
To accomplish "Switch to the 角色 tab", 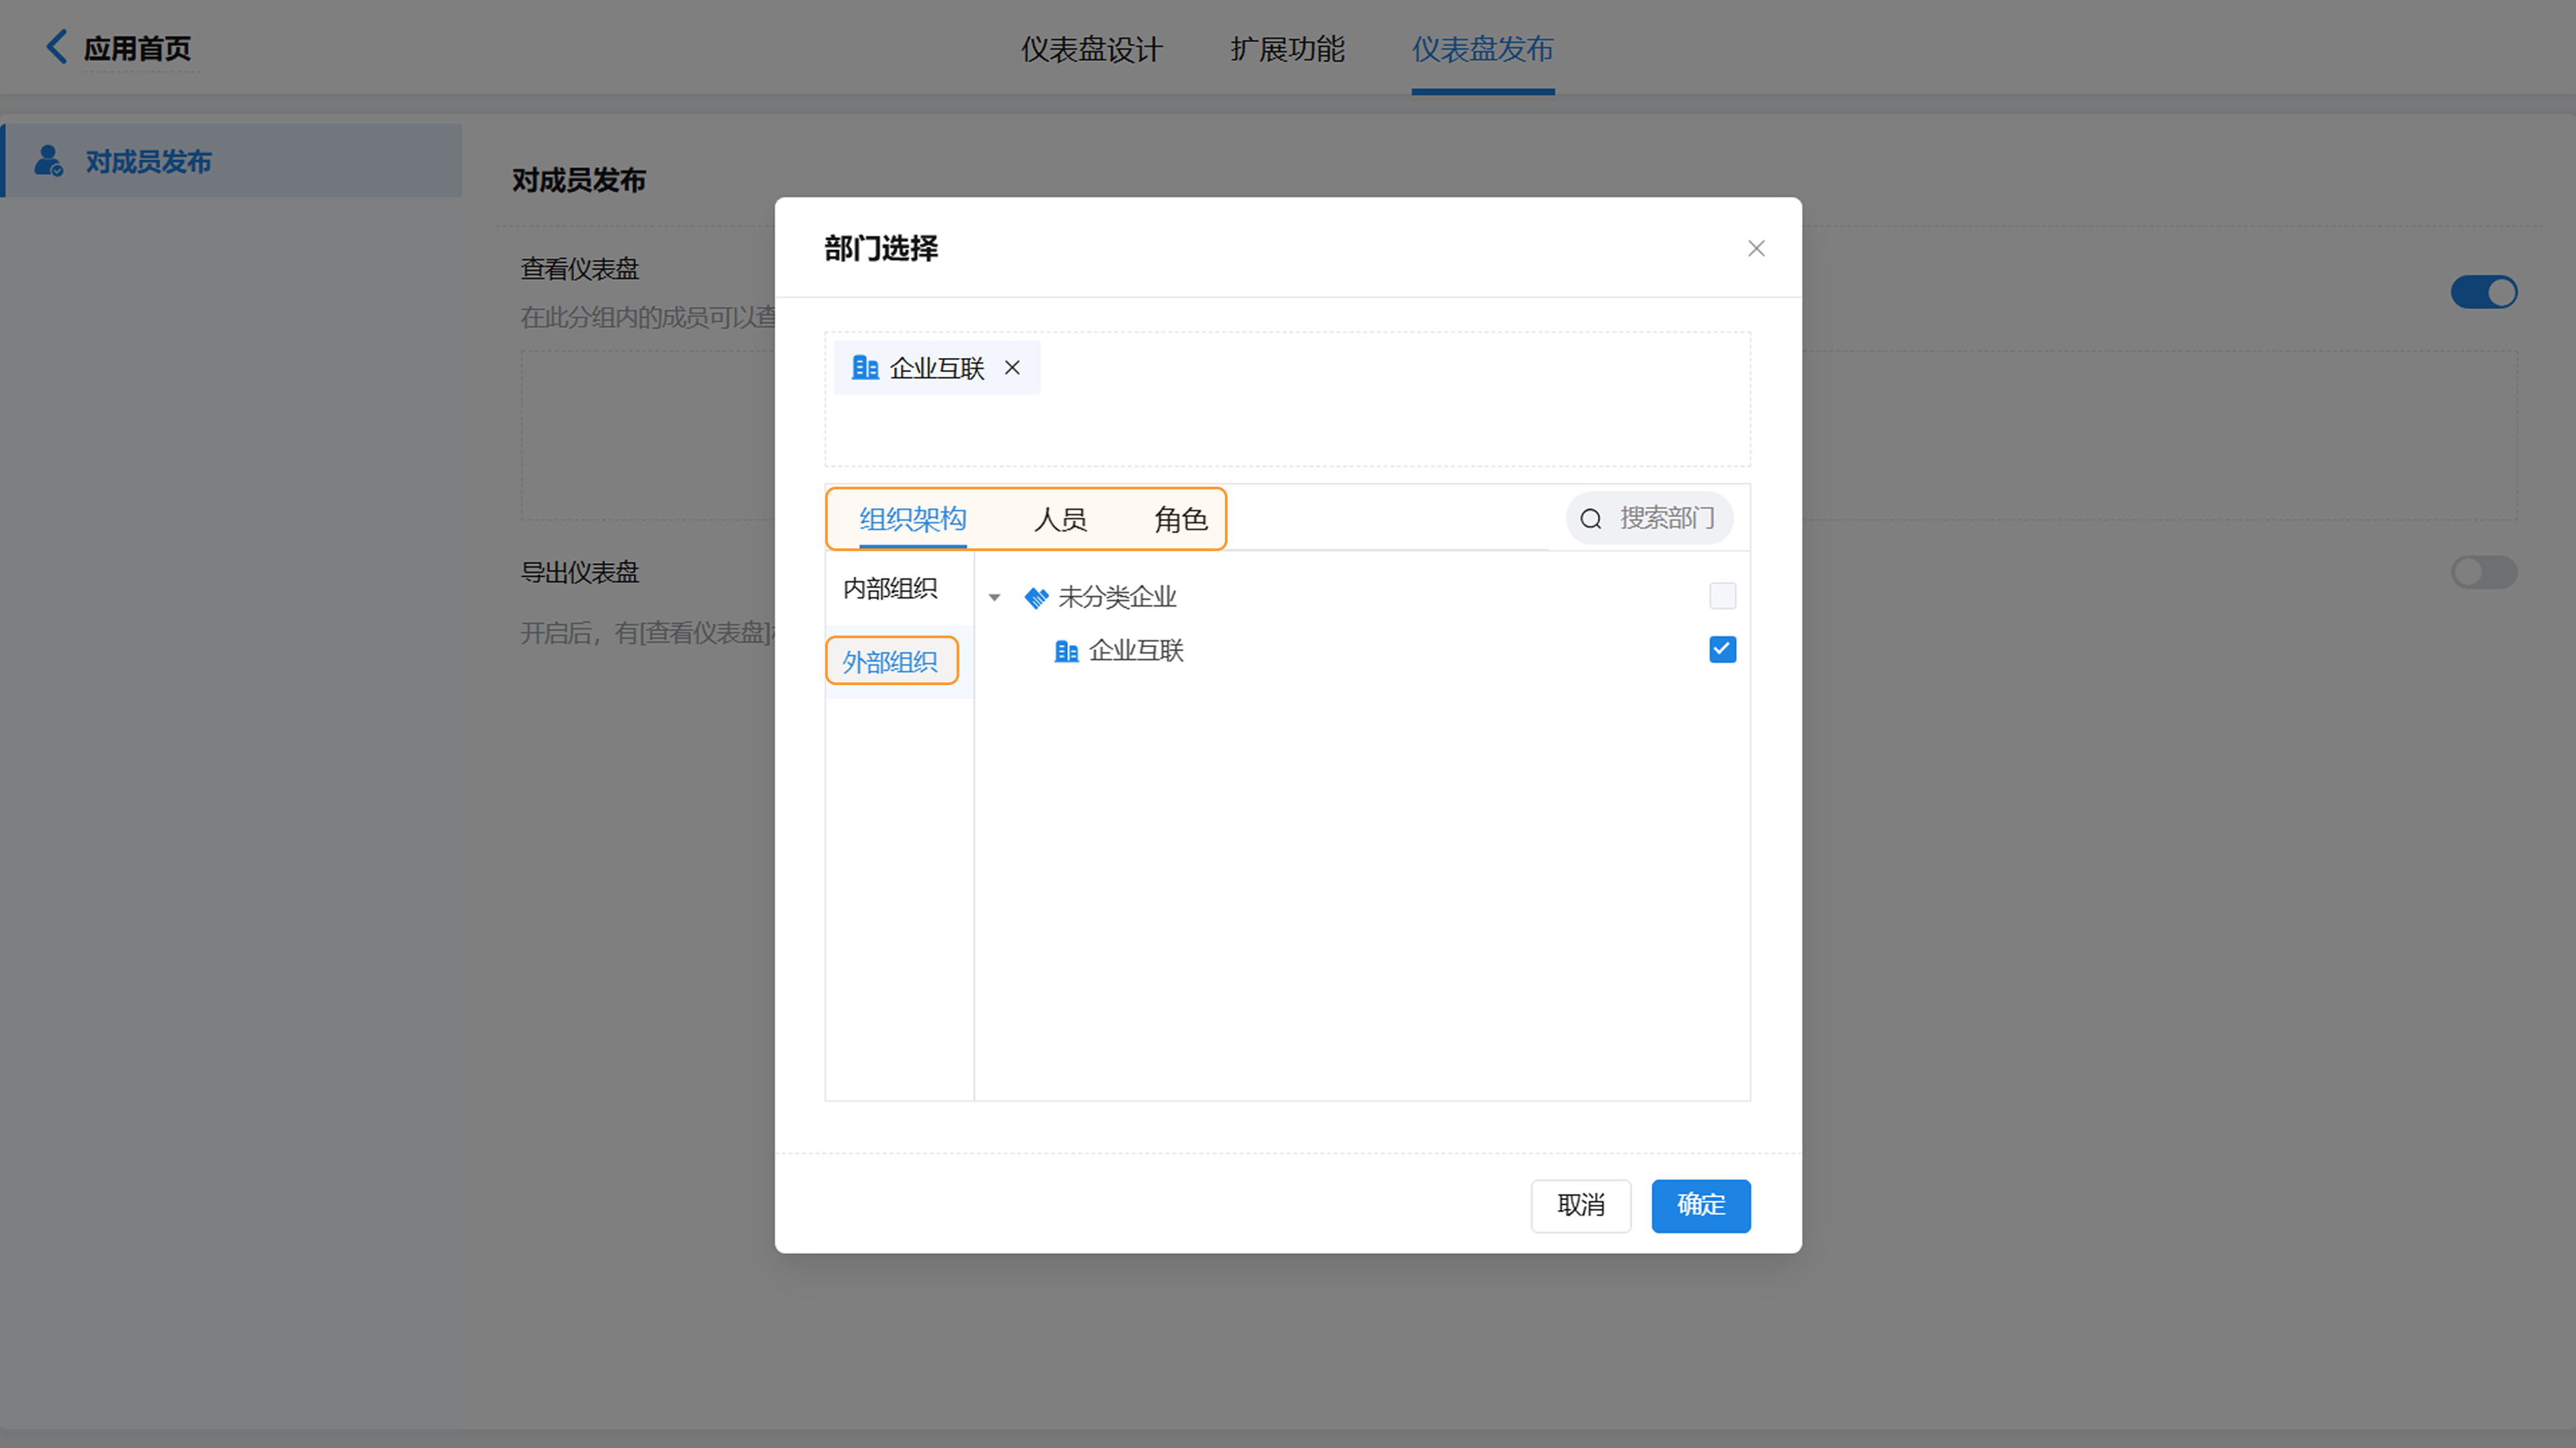I will tap(1180, 520).
